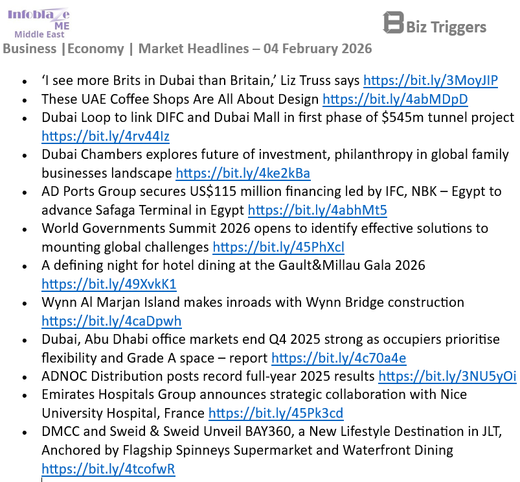This screenshot has width=520, height=482.
Task: Open the Gault&Millau Gala link bit.ly/49XvkK1
Action: click(109, 284)
